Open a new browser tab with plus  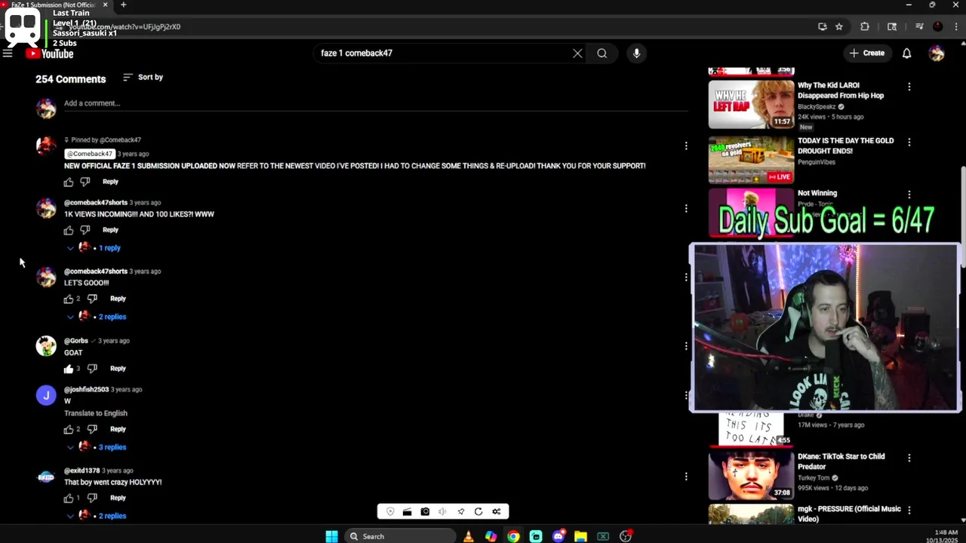[123, 5]
